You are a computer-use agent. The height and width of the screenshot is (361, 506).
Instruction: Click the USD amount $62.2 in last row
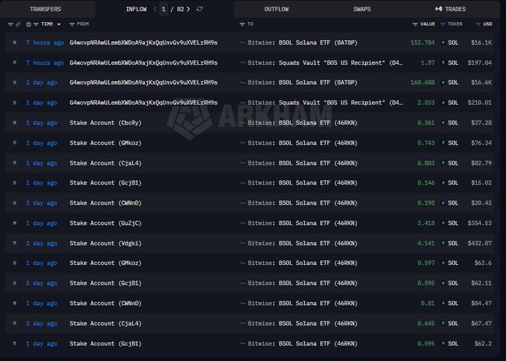483,344
